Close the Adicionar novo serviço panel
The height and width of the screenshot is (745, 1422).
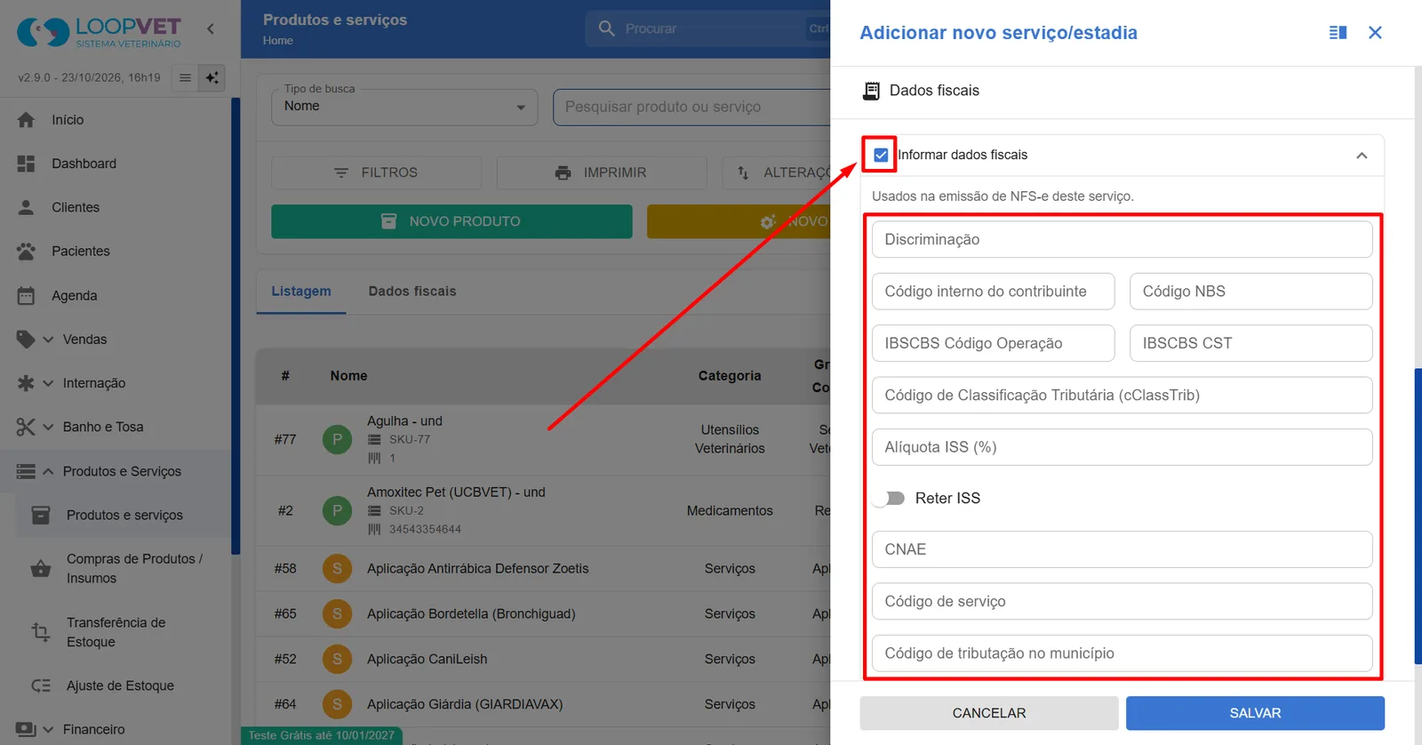pos(1375,33)
